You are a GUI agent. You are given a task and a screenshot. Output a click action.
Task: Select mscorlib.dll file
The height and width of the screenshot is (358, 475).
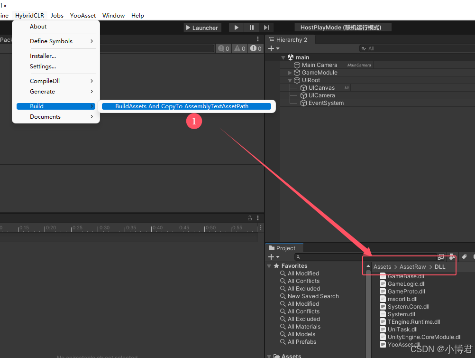(399, 299)
